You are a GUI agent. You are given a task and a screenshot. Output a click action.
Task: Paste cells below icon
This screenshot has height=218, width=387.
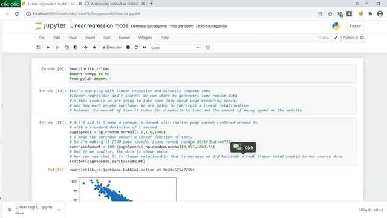coord(76,47)
